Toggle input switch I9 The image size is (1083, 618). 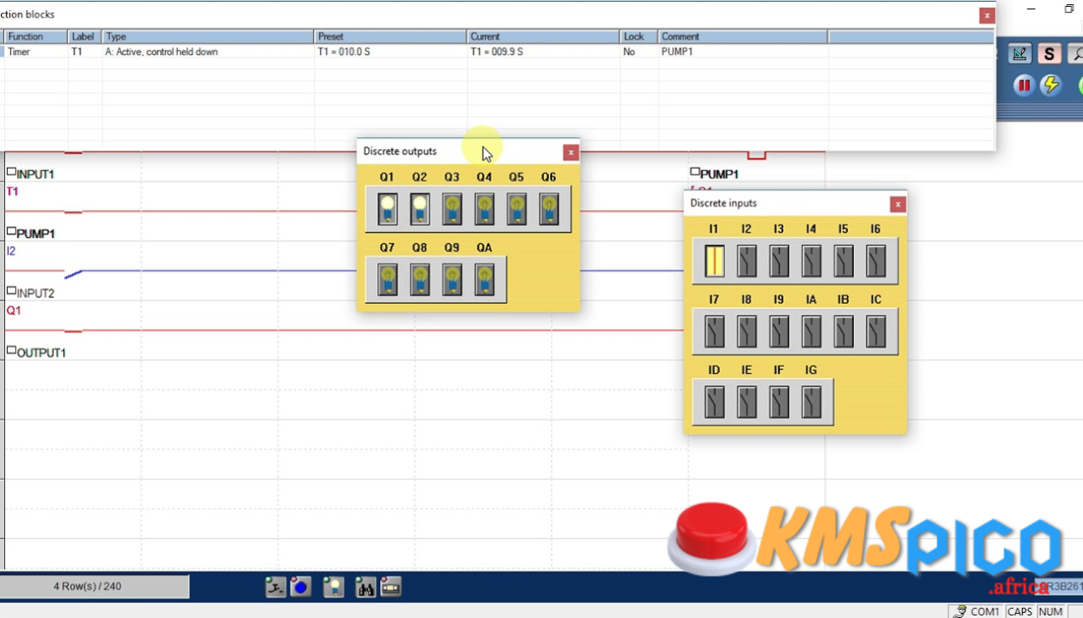(778, 332)
